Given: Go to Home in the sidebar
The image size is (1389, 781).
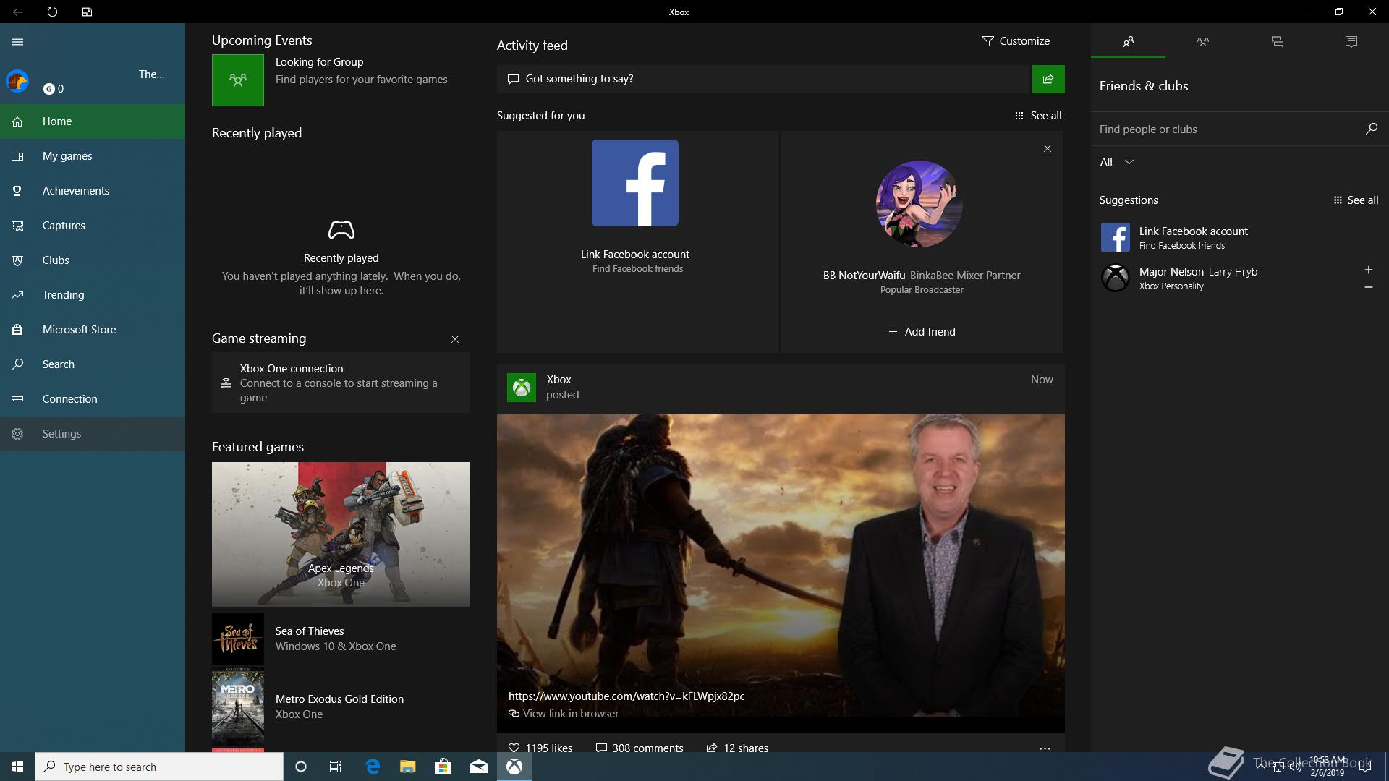Looking at the screenshot, I should tap(93, 121).
